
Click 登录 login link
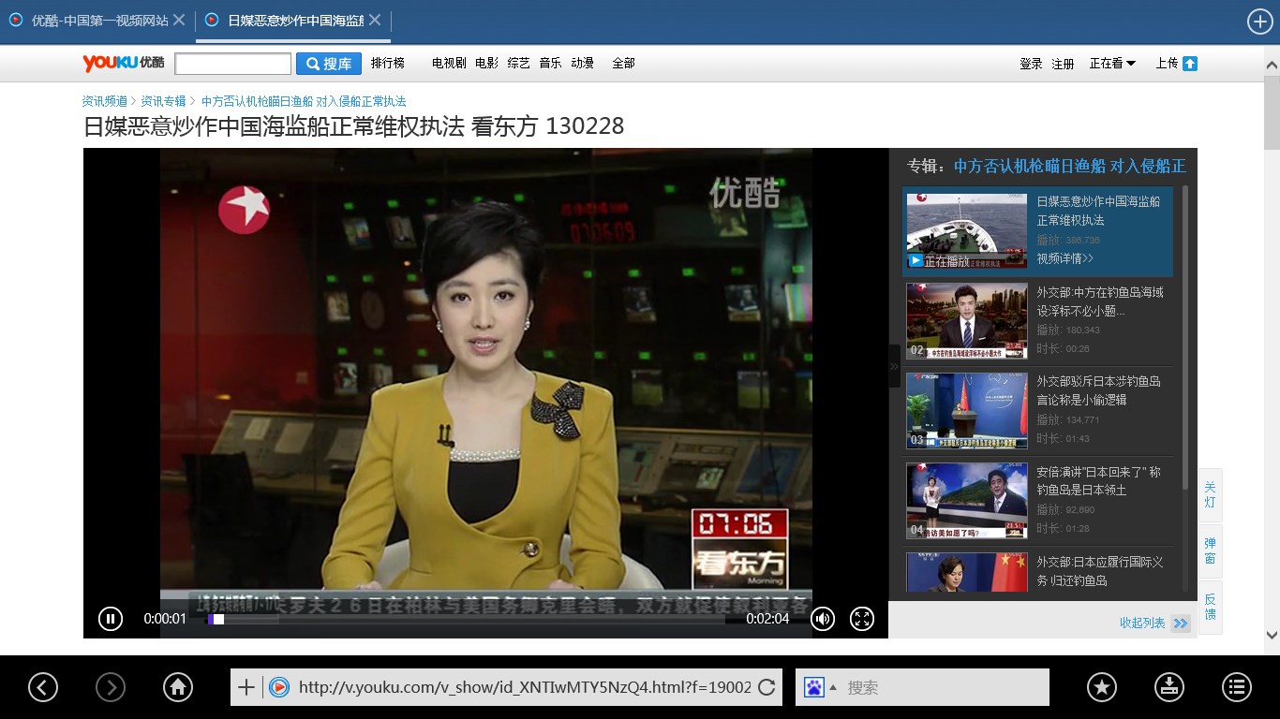[1031, 64]
